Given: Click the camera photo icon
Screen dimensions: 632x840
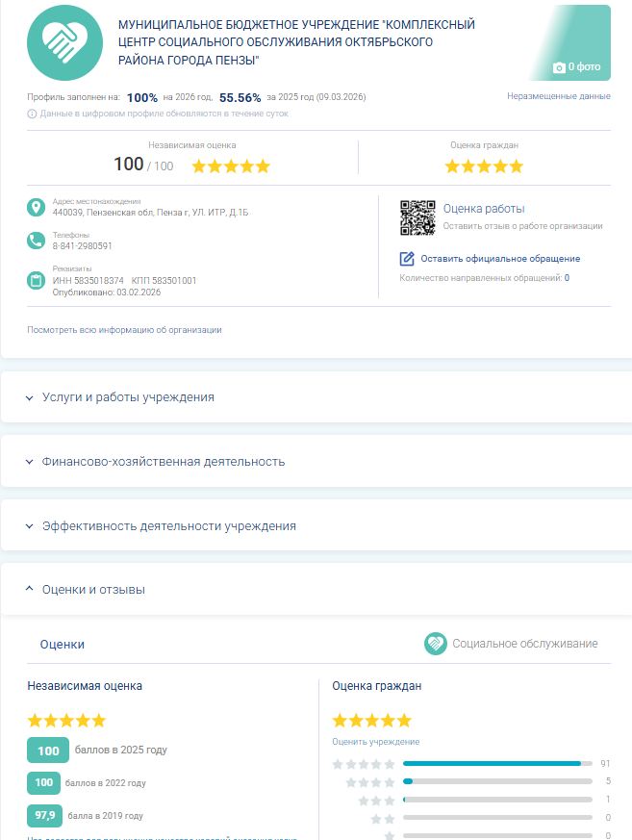Looking at the screenshot, I should coord(559,67).
